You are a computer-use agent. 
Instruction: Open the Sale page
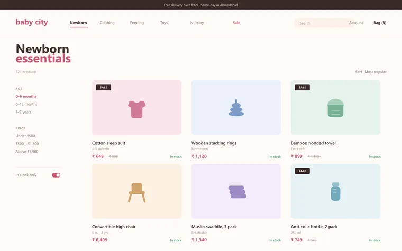coord(236,23)
